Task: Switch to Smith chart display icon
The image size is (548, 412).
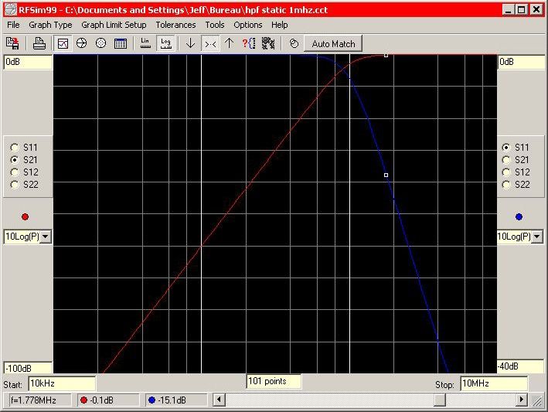Action: coord(81,43)
